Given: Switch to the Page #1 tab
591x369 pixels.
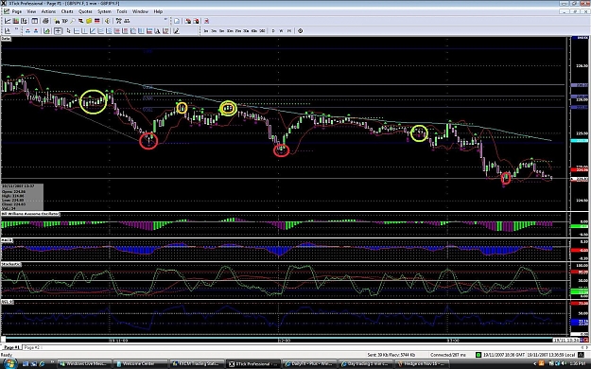Looking at the screenshot, I should 11,347.
